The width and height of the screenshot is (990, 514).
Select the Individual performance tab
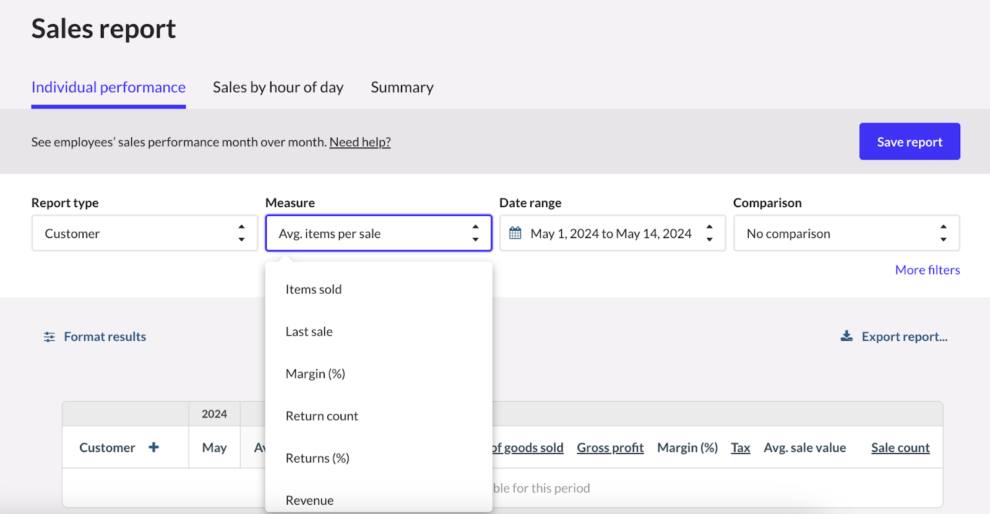tap(108, 87)
